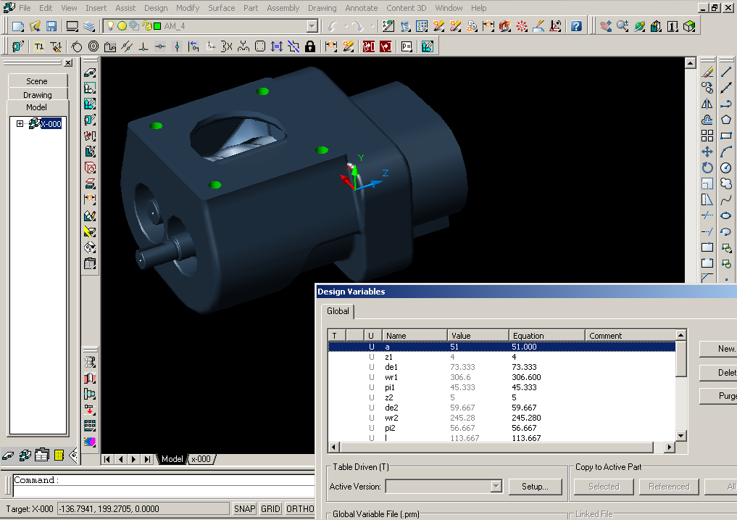Click the Rotate sketch tool icon
Image resolution: width=737 pixels, height=520 pixels.
(x=707, y=168)
